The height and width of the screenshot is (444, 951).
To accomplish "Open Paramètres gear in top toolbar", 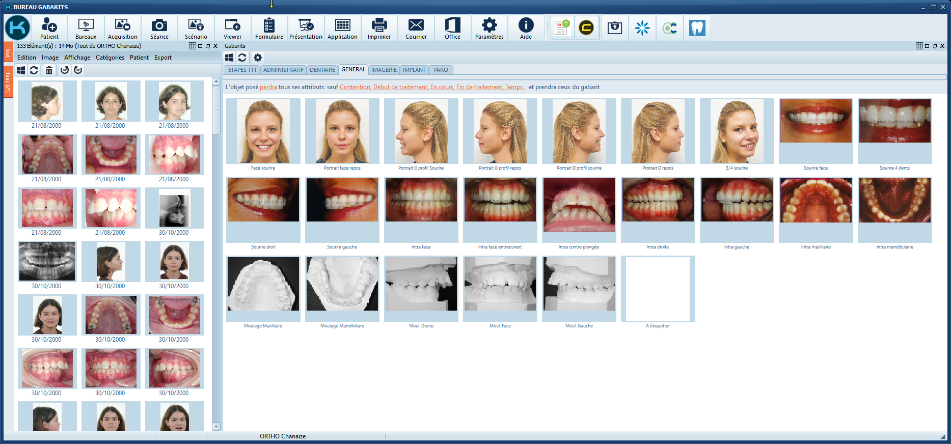I will 489,28.
